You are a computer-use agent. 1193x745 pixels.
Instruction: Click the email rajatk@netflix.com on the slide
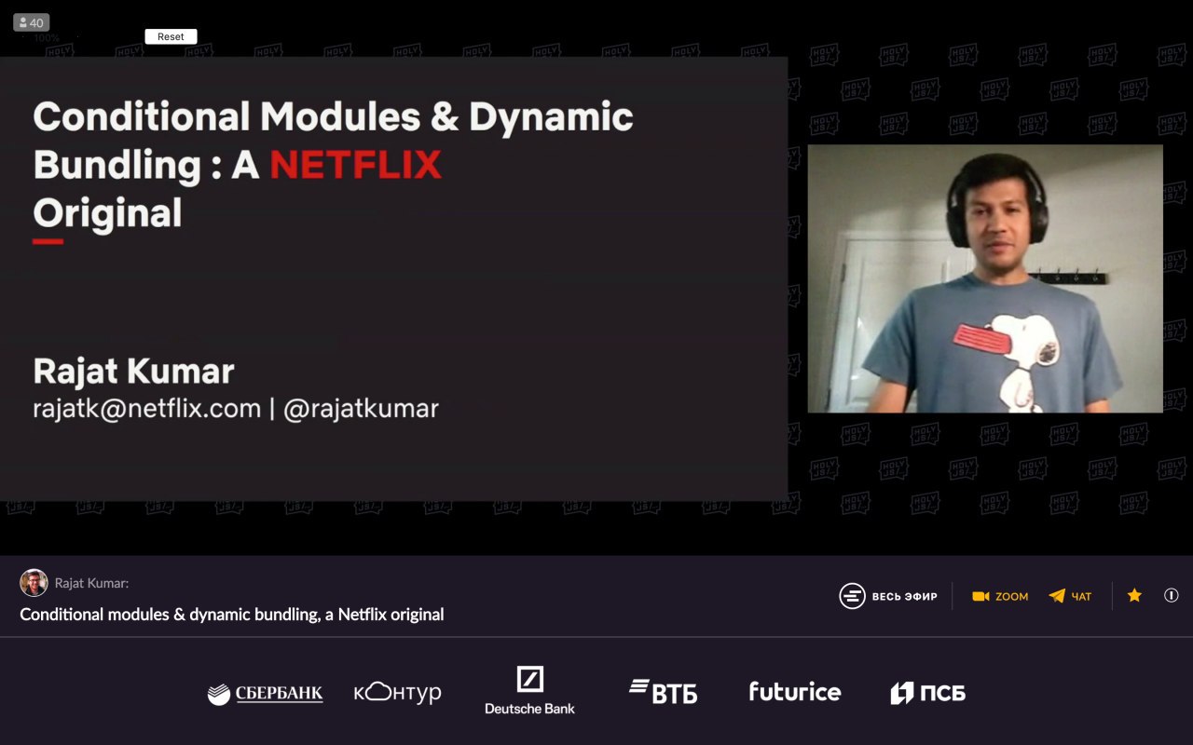pyautogui.click(x=147, y=408)
